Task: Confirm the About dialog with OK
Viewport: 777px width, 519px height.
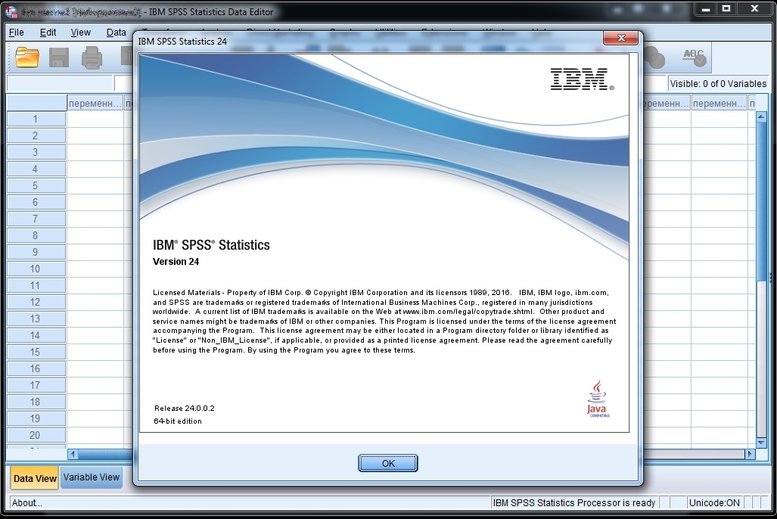Action: pos(388,463)
